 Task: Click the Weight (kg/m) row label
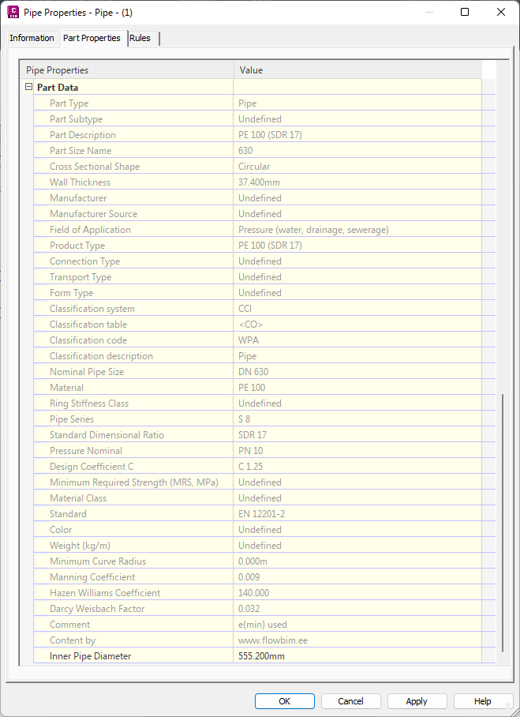click(80, 546)
